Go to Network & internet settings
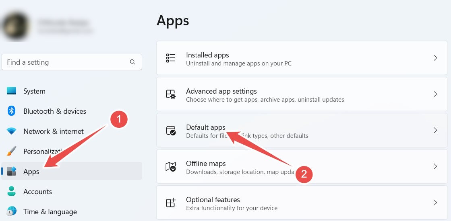This screenshot has height=221, width=451. (72, 131)
